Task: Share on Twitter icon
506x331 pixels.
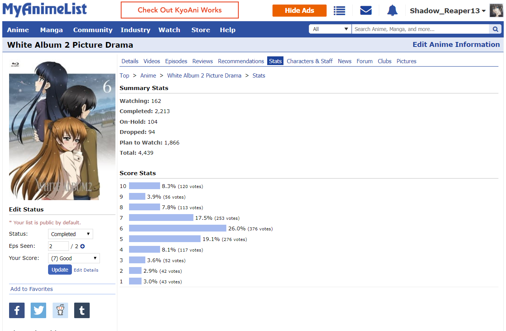Action: pos(38,311)
